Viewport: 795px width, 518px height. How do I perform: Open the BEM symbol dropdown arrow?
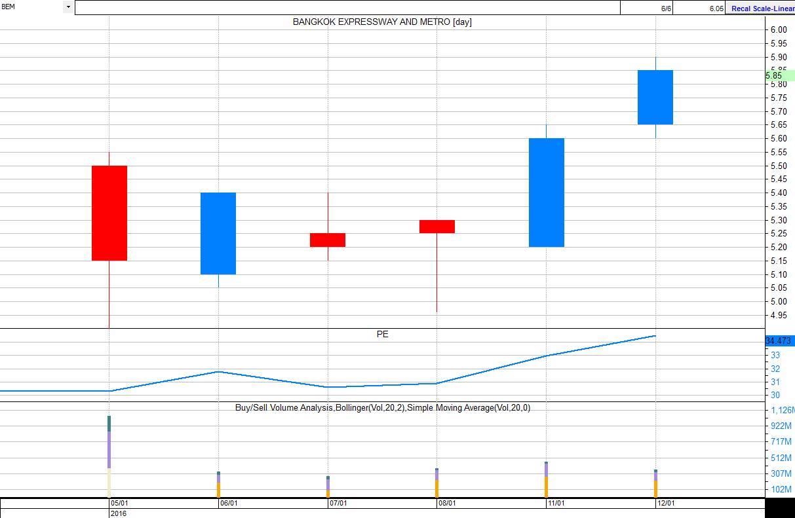coord(68,7)
